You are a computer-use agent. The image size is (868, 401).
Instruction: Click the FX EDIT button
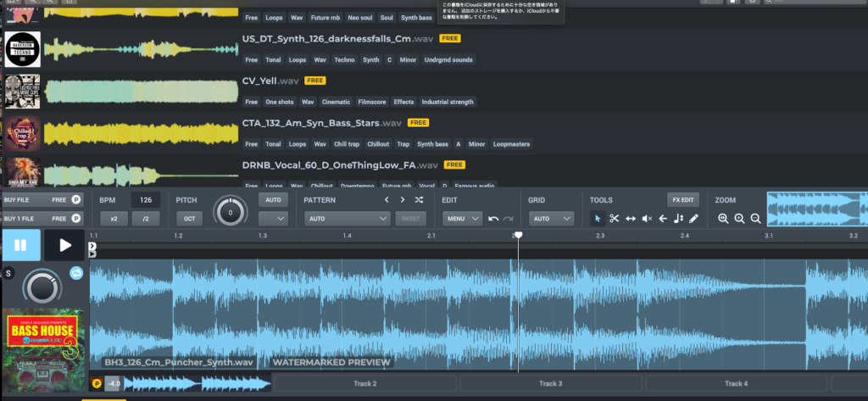pyautogui.click(x=683, y=200)
